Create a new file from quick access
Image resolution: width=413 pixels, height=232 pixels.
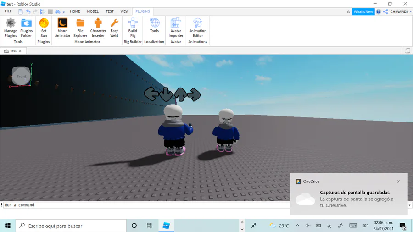pyautogui.click(x=21, y=11)
